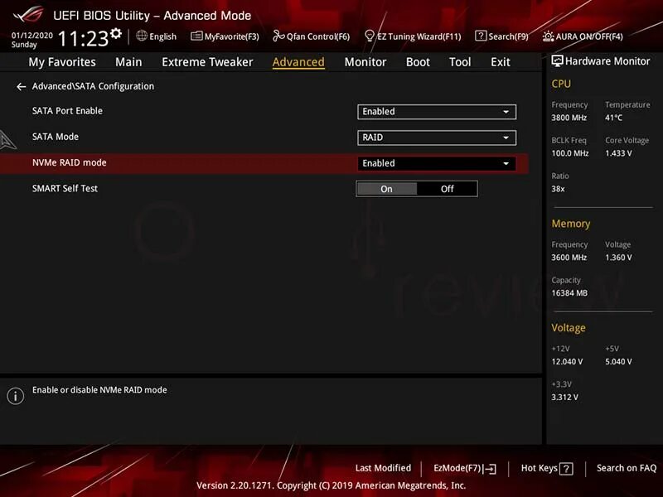This screenshot has height=497, width=663.
Task: Click the globe language icon
Action: (142, 36)
